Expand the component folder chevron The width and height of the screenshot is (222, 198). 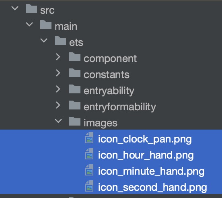point(58,57)
